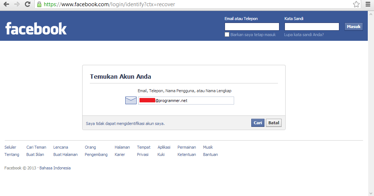
Task: Open the Tempat footer link
Action: pyautogui.click(x=144, y=147)
